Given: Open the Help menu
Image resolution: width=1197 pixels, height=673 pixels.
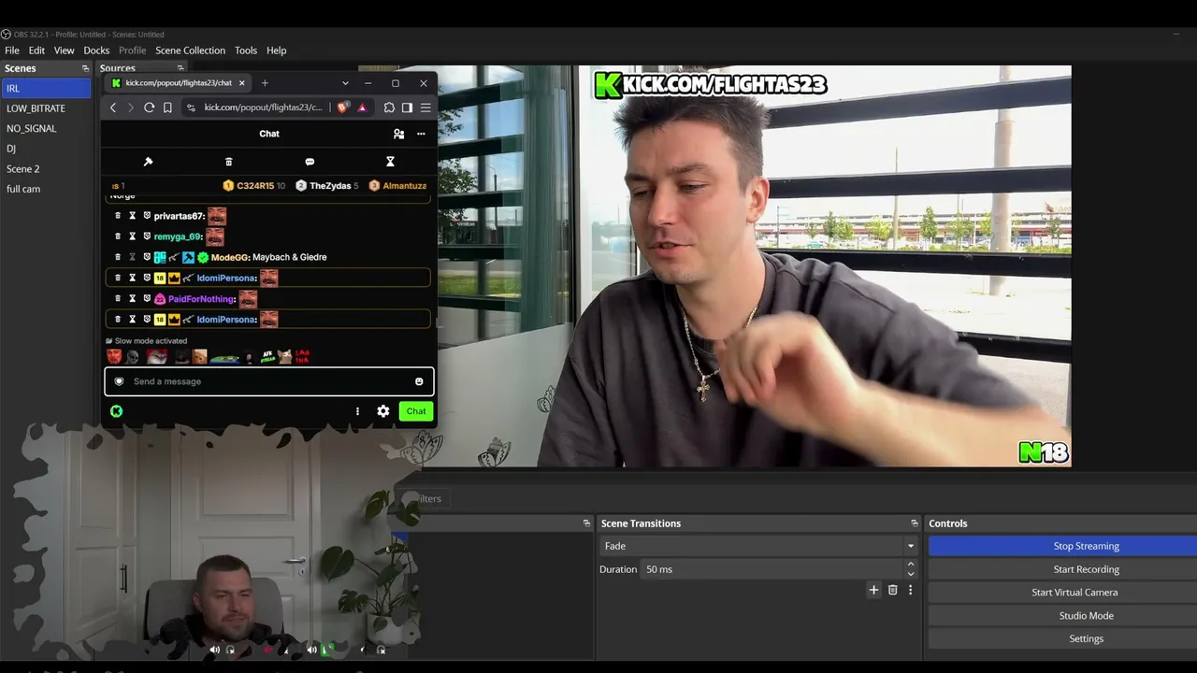Looking at the screenshot, I should (276, 50).
